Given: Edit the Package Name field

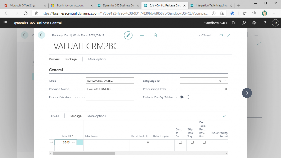Looking at the screenshot, I should 110,89.
